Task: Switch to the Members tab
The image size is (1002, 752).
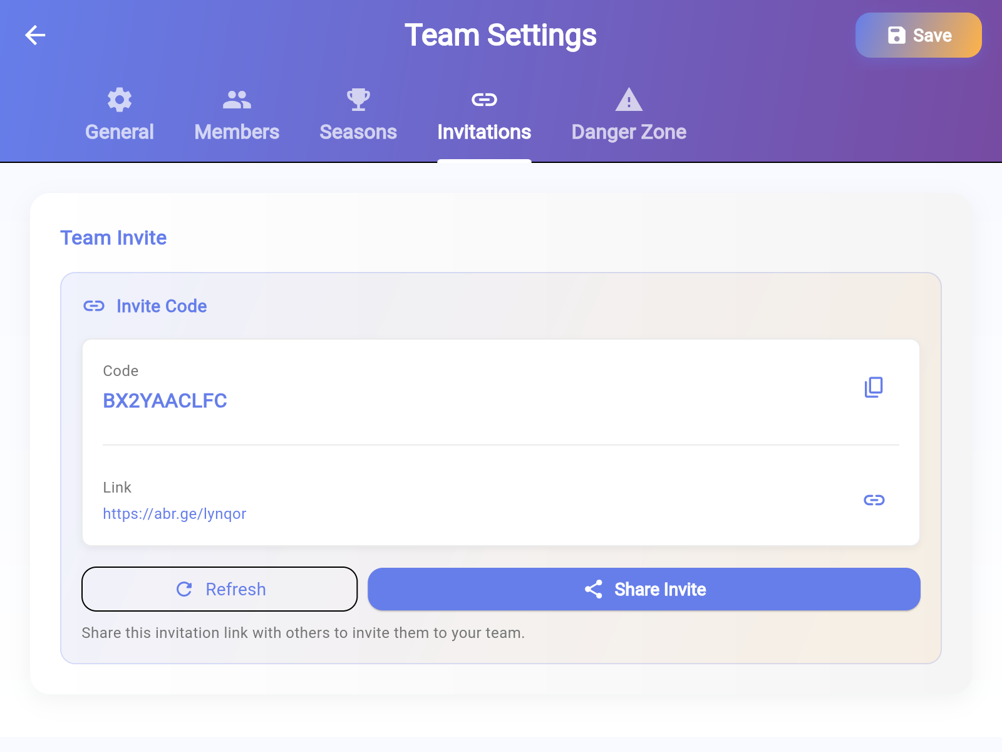Action: [x=236, y=132]
